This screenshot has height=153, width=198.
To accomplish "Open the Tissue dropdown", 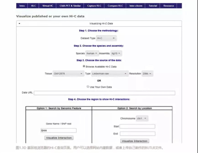I will (x=68, y=74).
